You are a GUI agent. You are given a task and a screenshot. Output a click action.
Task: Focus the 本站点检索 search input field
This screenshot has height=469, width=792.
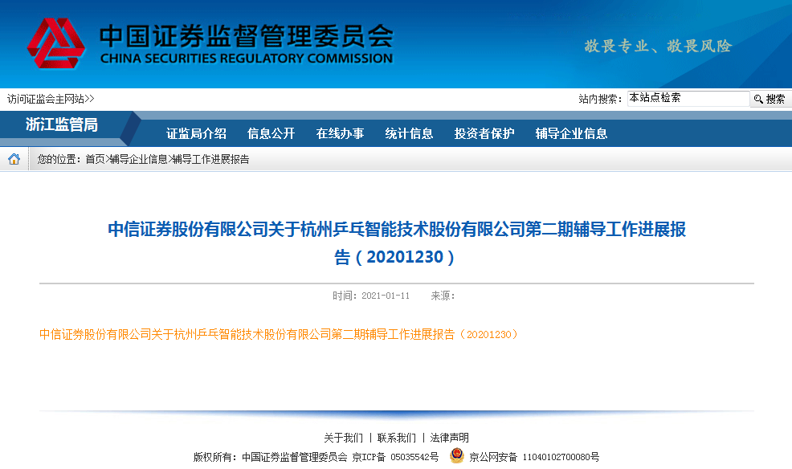click(688, 99)
